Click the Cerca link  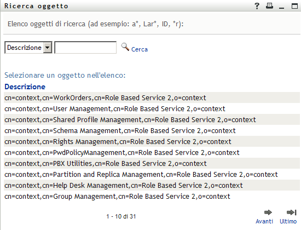140,49
